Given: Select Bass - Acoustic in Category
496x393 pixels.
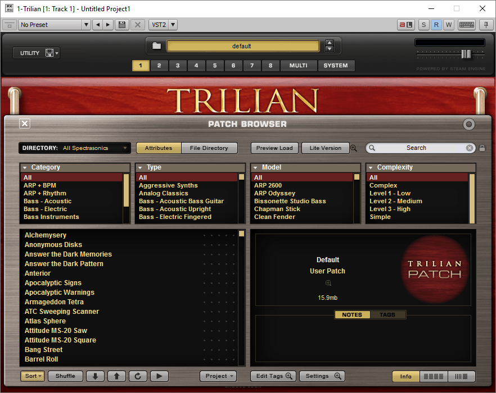Looking at the screenshot, I should (x=47, y=201).
